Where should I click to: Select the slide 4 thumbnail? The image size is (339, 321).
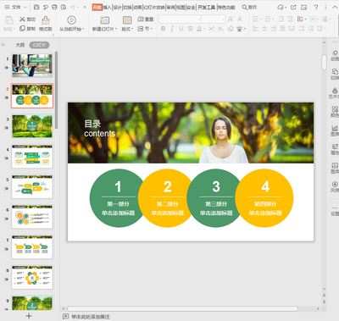click(32, 157)
